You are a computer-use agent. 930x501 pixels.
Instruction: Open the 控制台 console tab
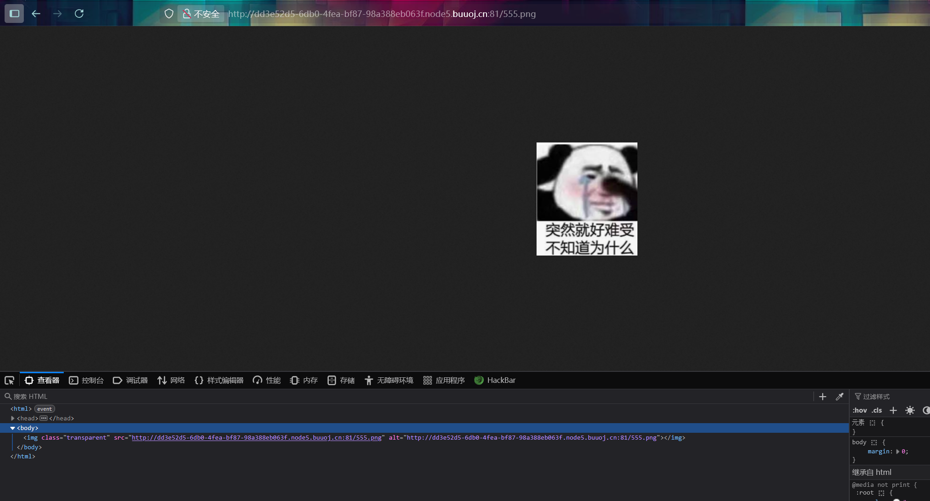pyautogui.click(x=86, y=380)
